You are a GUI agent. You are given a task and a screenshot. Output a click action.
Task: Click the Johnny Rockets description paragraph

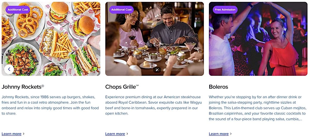[50, 105]
